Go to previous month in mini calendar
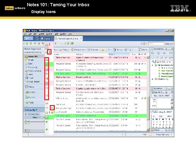Image resolution: width=196 pixels, height=147 pixels. 154,116
